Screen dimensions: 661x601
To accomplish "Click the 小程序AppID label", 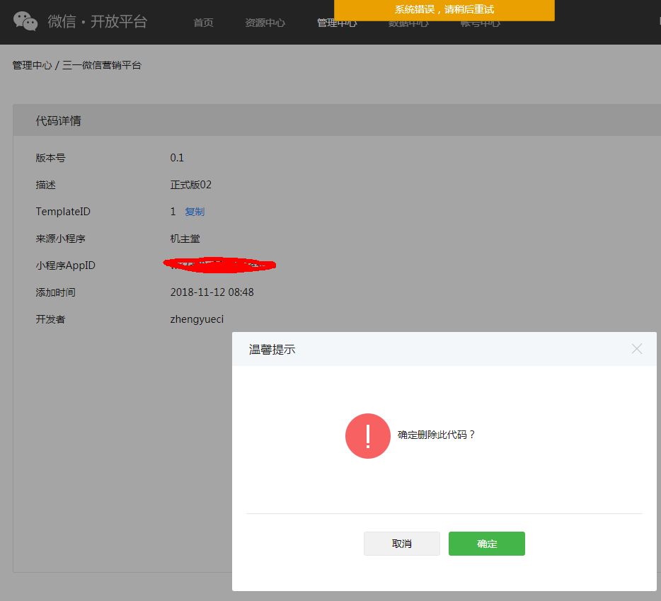I will (x=65, y=265).
